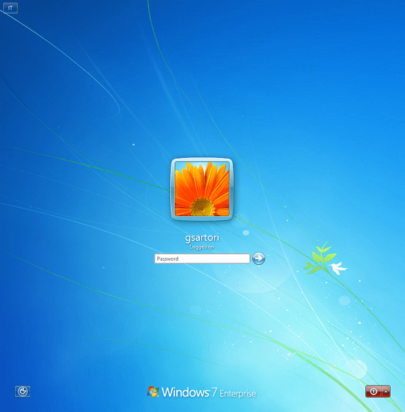The height and width of the screenshot is (412, 405).
Task: Click the gsartori user name text
Action: click(202, 238)
